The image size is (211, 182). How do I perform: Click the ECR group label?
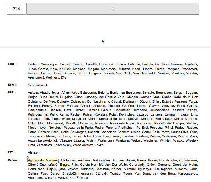[12, 64]
